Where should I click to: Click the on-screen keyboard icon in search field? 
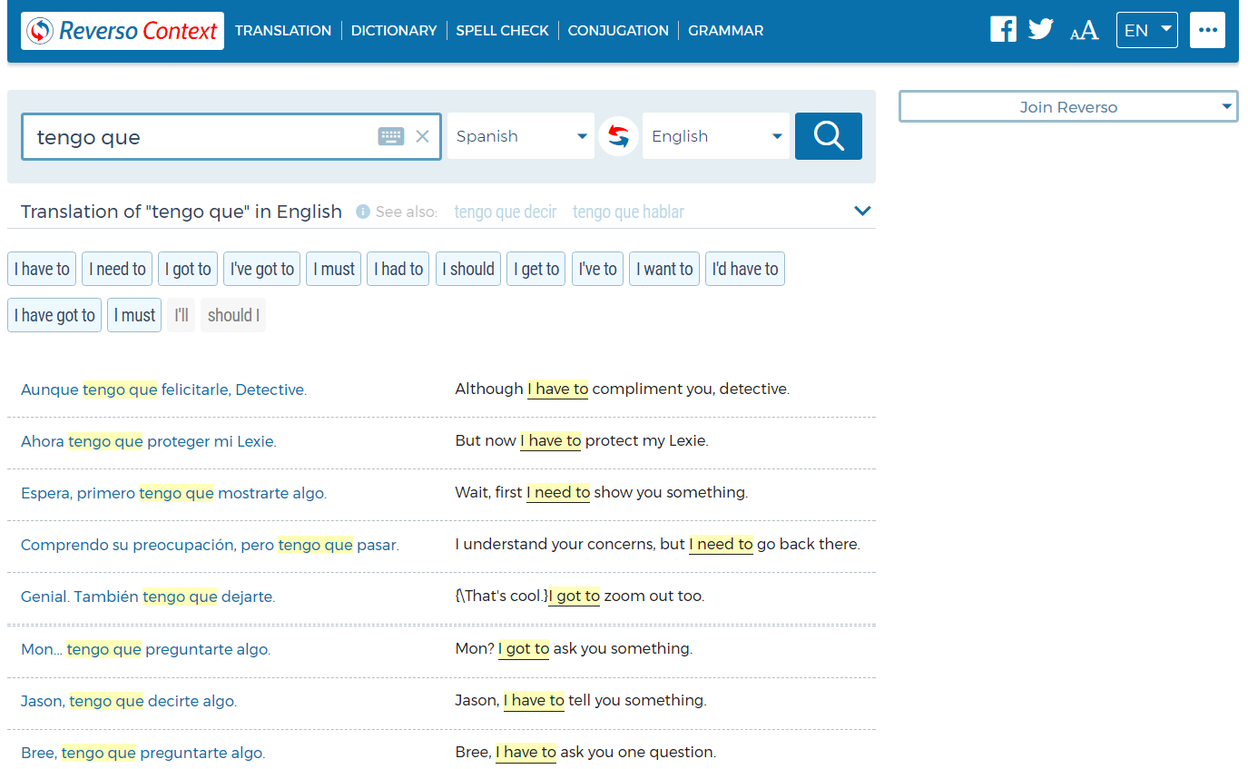click(x=390, y=135)
